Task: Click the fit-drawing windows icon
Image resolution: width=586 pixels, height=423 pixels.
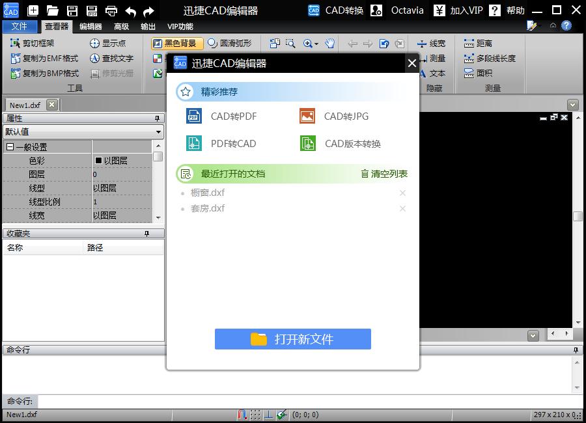Action: (275, 44)
